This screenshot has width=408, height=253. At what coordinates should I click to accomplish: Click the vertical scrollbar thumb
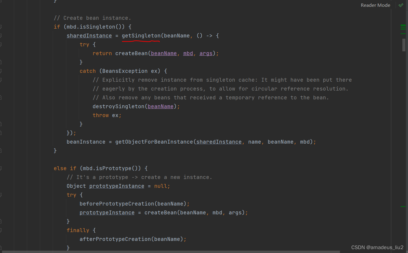pyautogui.click(x=404, y=45)
